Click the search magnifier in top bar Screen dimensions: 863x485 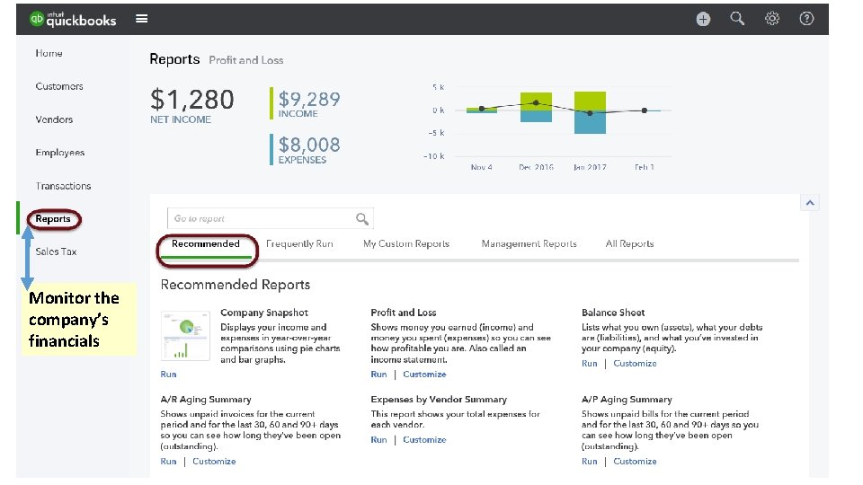[737, 19]
